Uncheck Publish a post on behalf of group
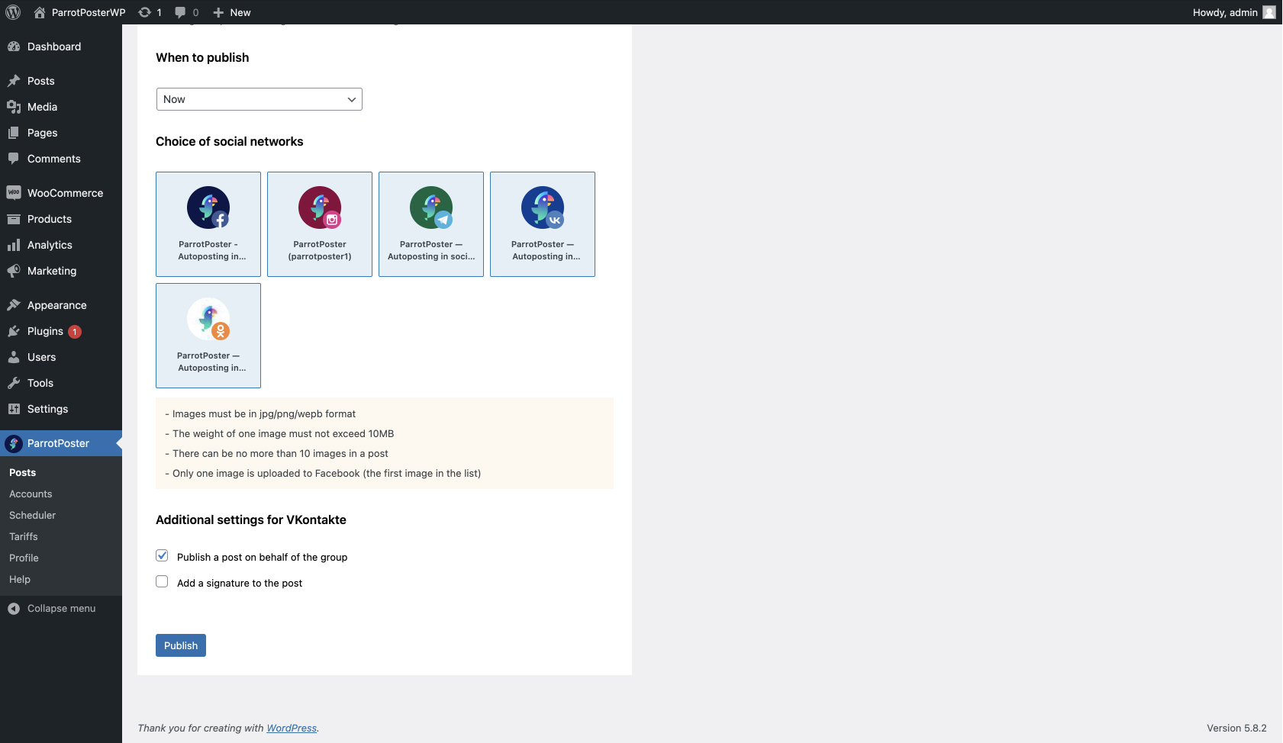The height and width of the screenshot is (743, 1283). (162, 555)
